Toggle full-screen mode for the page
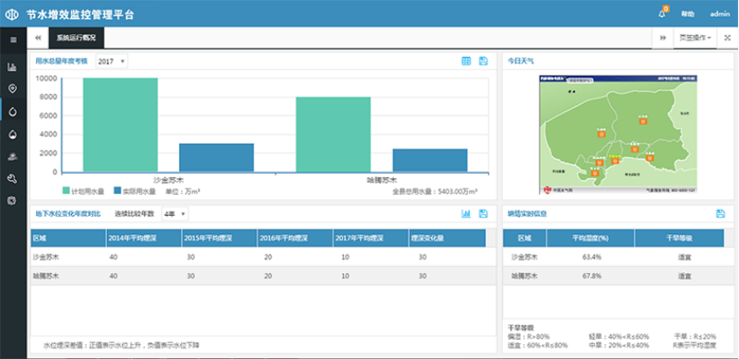This screenshot has height=359, width=739. point(727,39)
